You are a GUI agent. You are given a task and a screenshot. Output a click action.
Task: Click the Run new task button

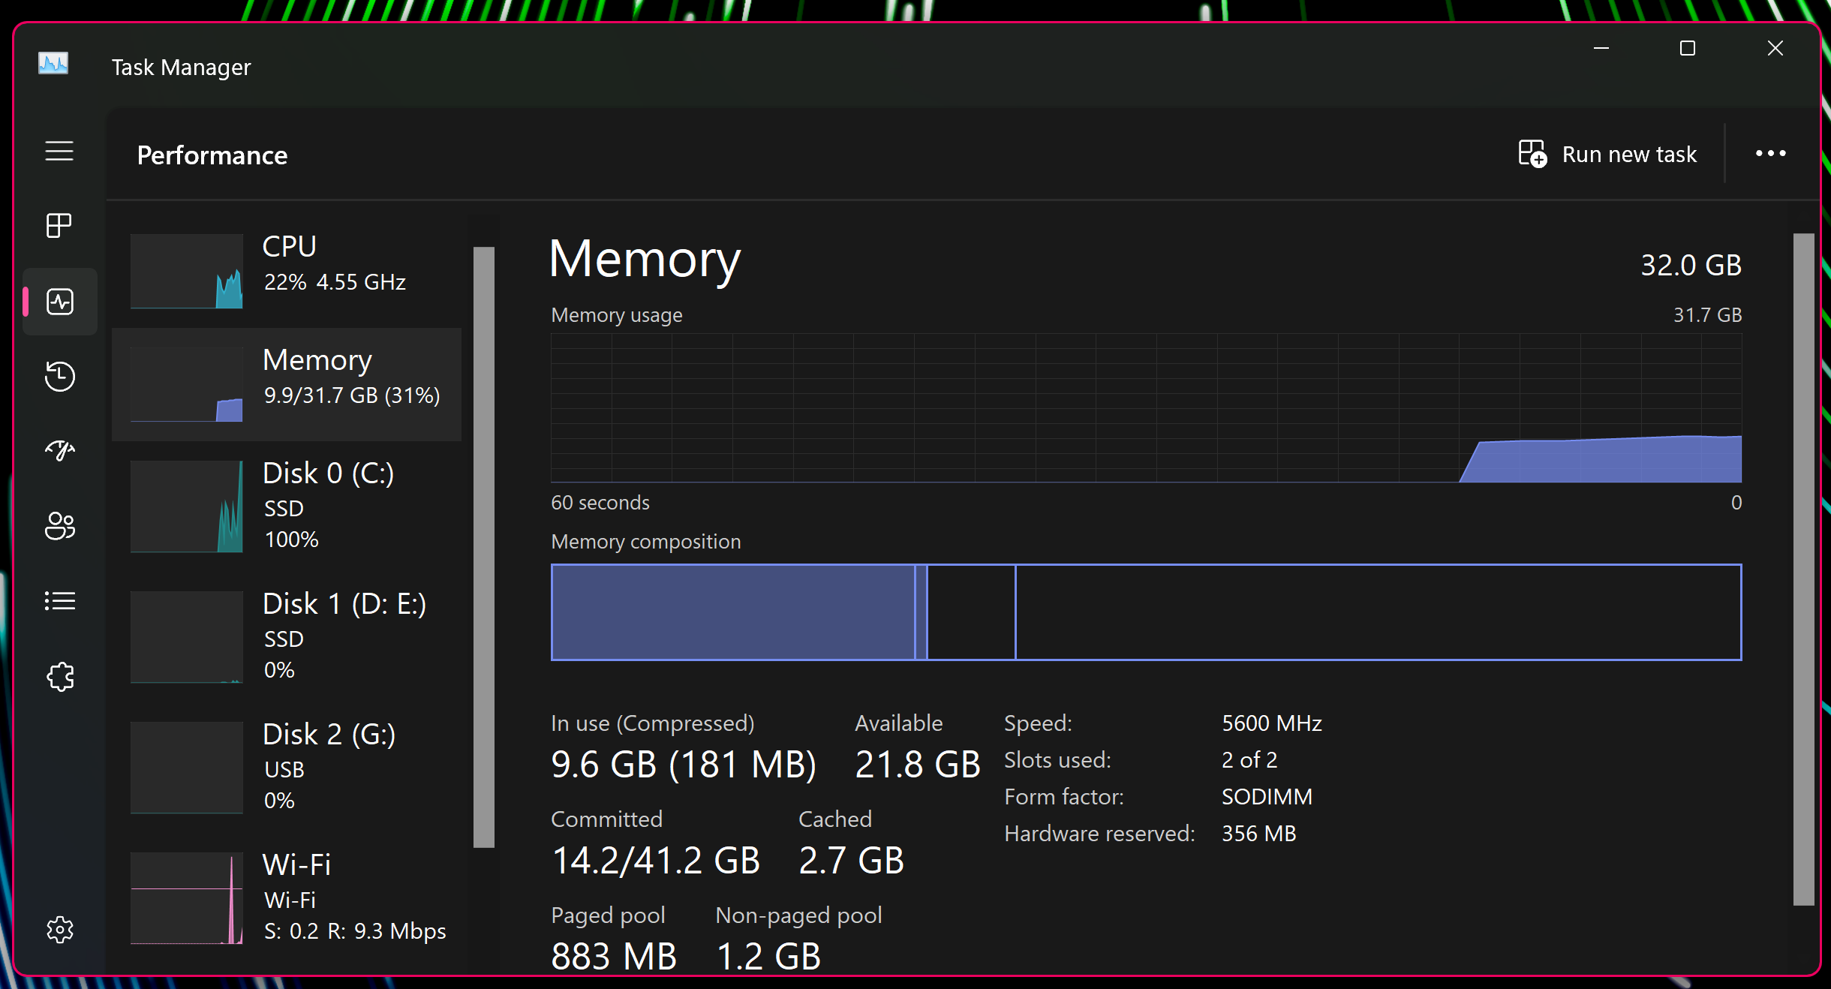pos(1607,155)
